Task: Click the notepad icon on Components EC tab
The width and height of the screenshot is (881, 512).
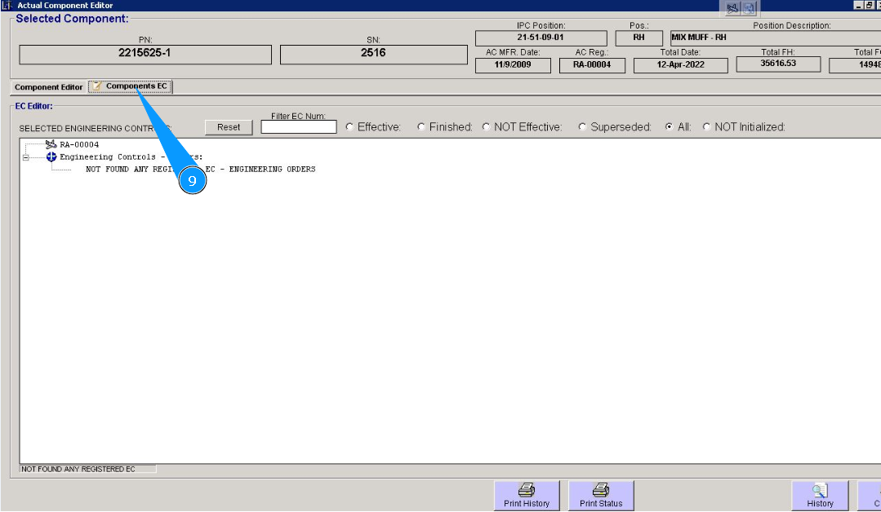Action: 97,86
